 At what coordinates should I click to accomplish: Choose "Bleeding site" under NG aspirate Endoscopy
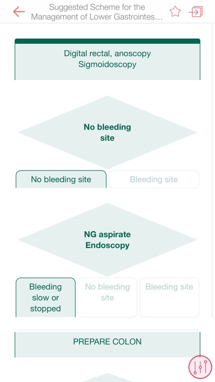point(170,297)
